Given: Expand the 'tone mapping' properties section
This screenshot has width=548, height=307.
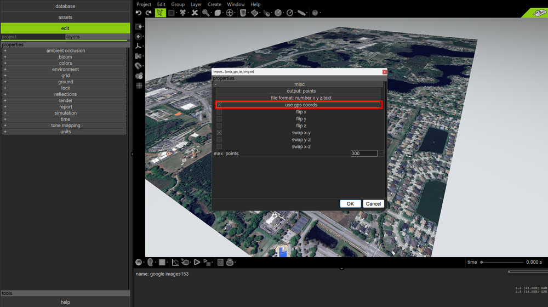Looking at the screenshot, I should click(x=5, y=126).
